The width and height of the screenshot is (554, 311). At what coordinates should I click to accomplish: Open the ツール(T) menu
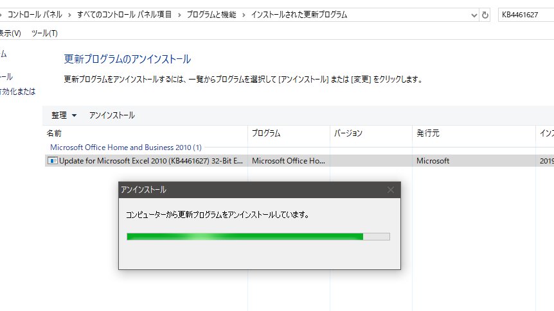coord(44,33)
